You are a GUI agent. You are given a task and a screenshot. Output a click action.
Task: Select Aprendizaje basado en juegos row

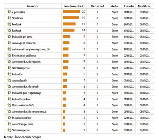[79, 62]
